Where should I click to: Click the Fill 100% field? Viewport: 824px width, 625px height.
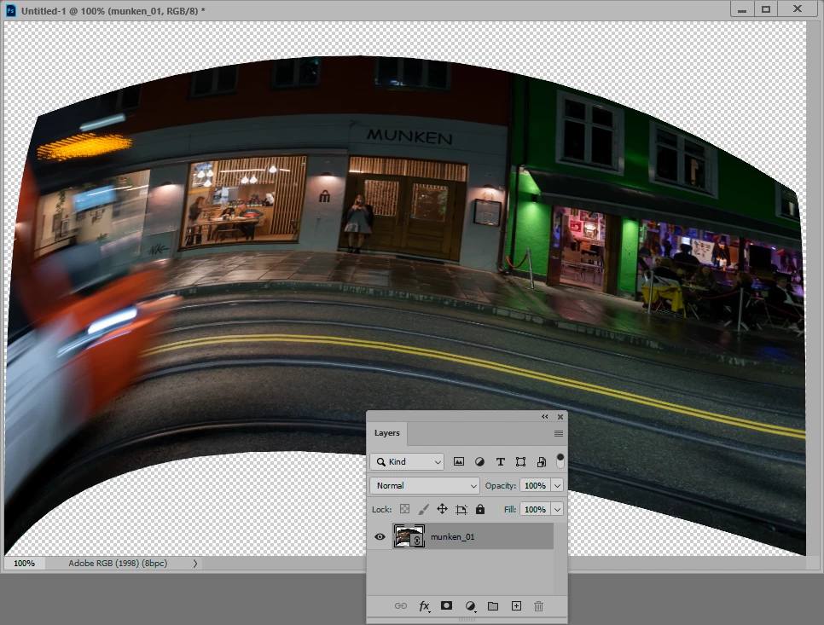tap(535, 509)
